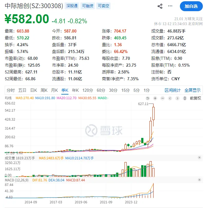Switch to the 五日 chart tab
Image resolution: width=205 pixels, height=208 pixels.
click(x=22, y=90)
